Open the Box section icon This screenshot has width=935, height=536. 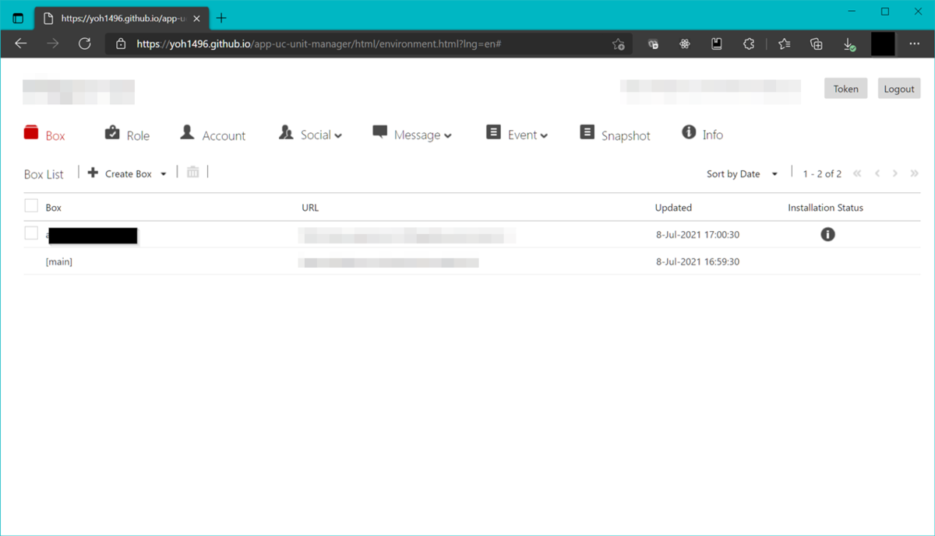click(x=31, y=132)
